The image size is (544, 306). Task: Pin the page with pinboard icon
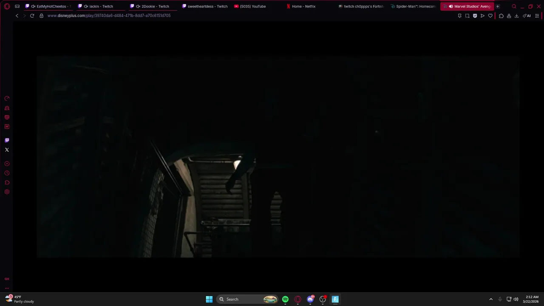tap(459, 16)
